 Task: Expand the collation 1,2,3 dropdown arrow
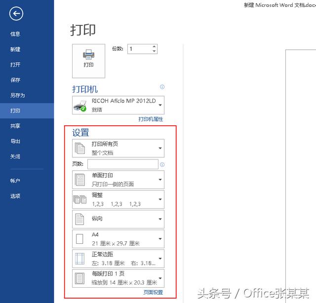(160, 199)
